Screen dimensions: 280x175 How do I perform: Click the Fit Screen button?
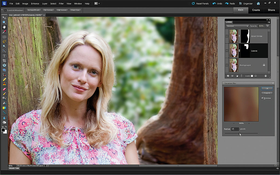tap(49, 10)
